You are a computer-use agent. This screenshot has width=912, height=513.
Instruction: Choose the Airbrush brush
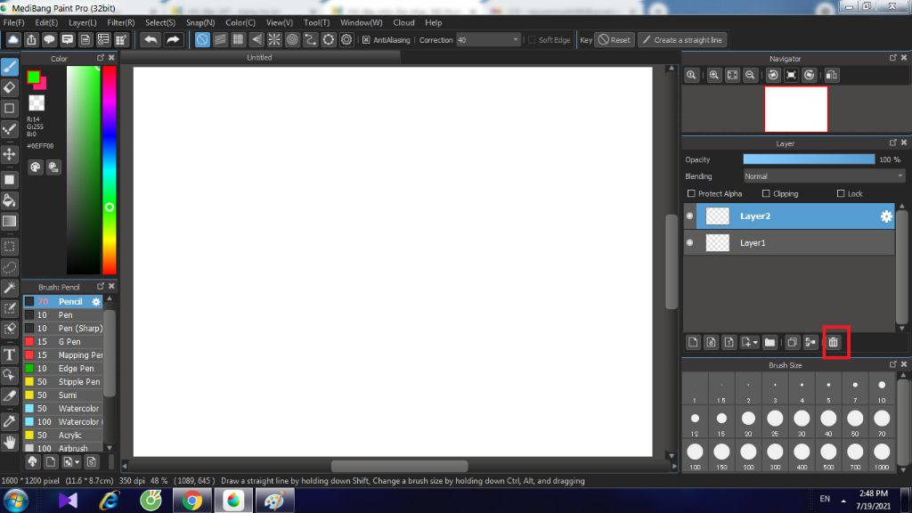63,449
